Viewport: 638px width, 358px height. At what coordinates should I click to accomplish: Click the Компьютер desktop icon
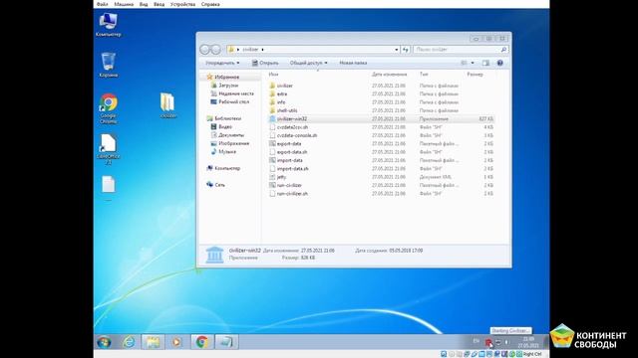click(109, 24)
